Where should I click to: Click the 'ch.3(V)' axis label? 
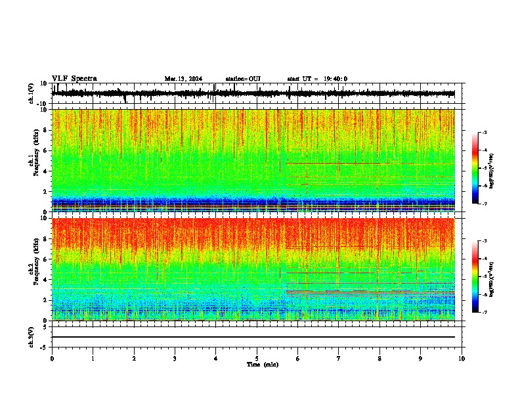[x=32, y=338]
